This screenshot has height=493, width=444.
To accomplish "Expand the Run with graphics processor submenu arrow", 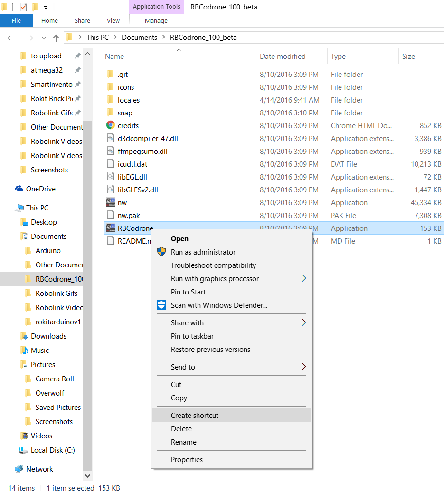I will (x=303, y=278).
